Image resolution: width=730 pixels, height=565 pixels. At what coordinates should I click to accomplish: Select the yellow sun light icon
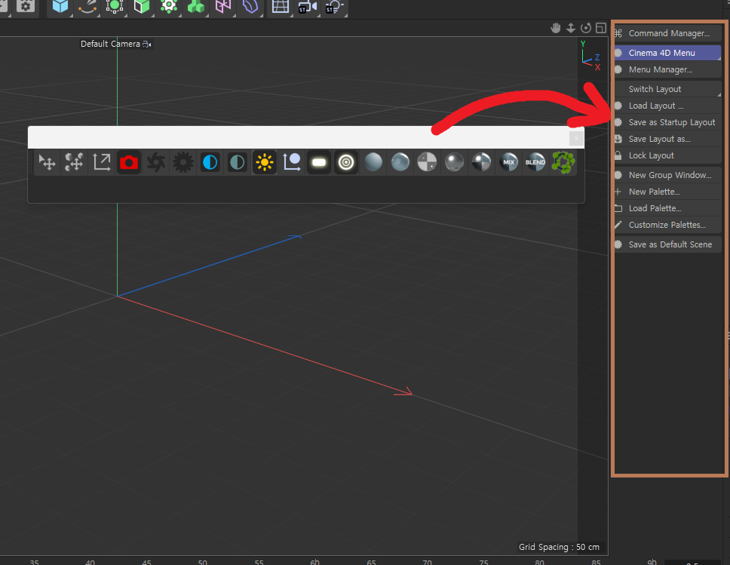(x=265, y=162)
